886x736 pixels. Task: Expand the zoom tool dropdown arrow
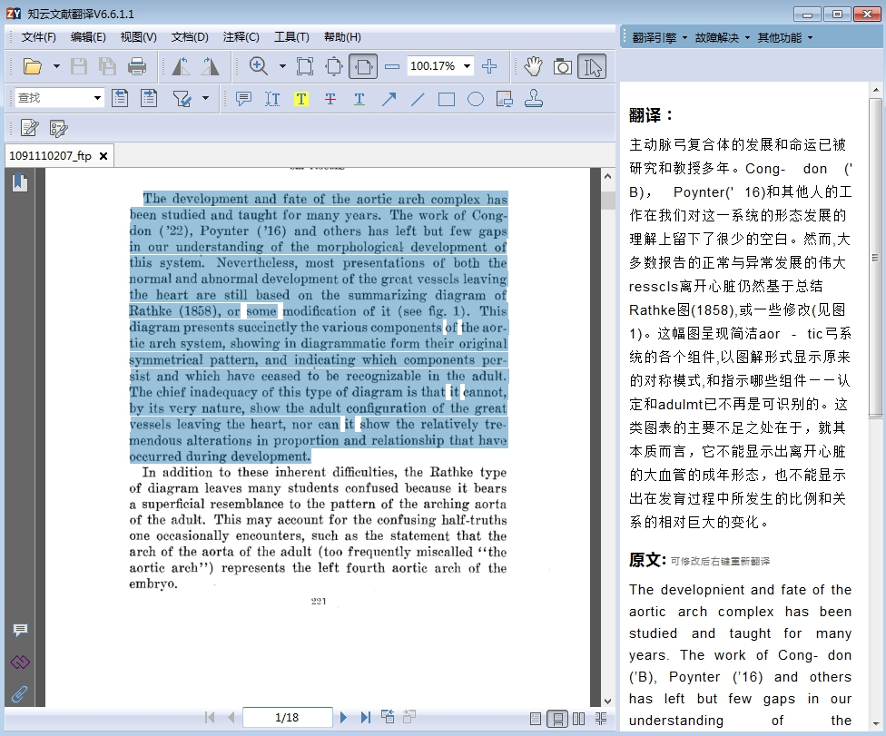click(x=282, y=66)
